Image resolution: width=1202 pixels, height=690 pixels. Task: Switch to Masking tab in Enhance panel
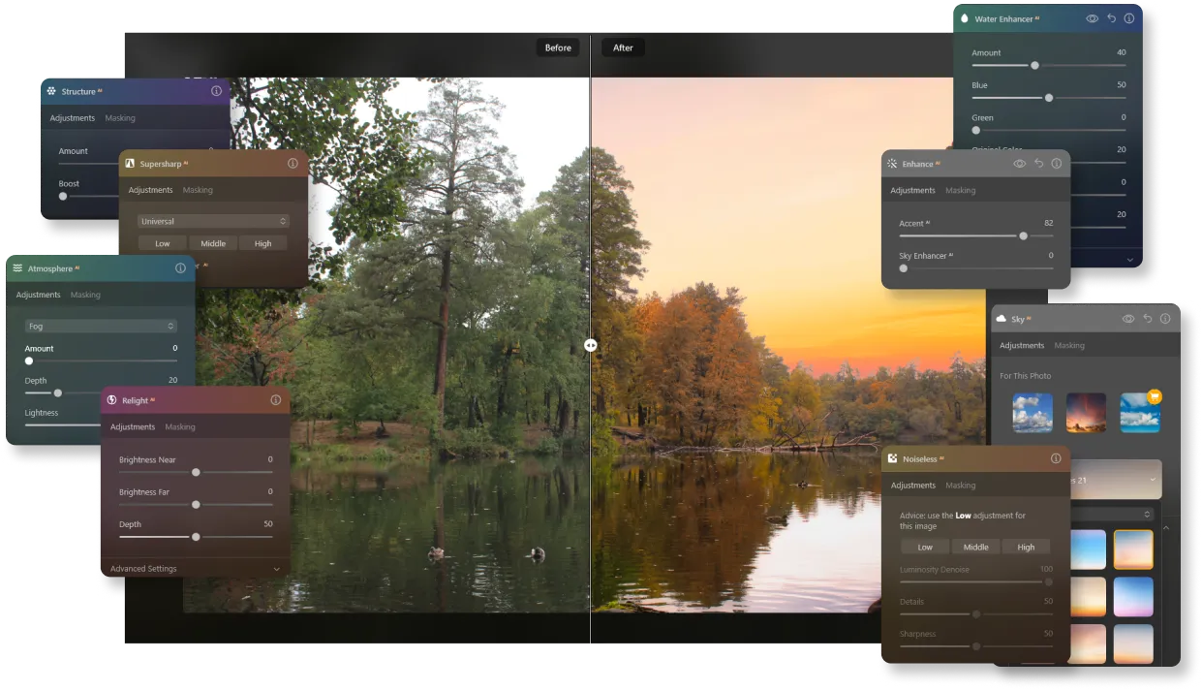[x=961, y=191]
